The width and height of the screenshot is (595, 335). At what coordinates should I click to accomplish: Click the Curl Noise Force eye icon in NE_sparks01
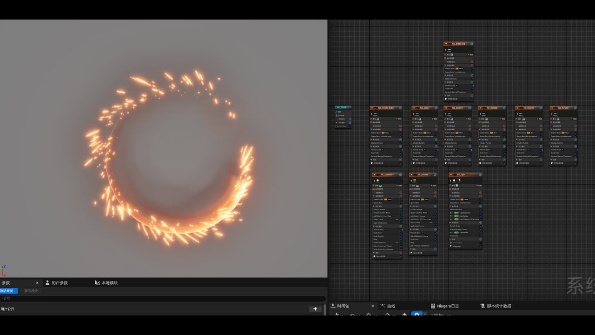[x=397, y=243]
